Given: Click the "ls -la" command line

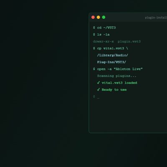Looking at the screenshot, I should pyautogui.click(x=101, y=35).
